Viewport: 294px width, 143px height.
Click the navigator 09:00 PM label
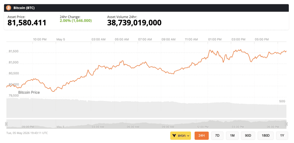point(28,127)
